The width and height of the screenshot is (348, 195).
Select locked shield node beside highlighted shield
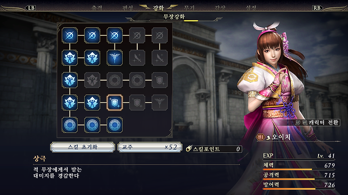pos(137,103)
